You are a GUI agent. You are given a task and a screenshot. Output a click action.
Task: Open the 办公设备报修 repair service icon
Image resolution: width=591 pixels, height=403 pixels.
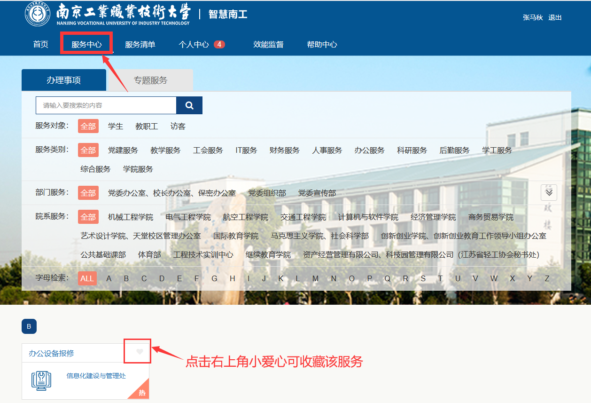click(41, 380)
